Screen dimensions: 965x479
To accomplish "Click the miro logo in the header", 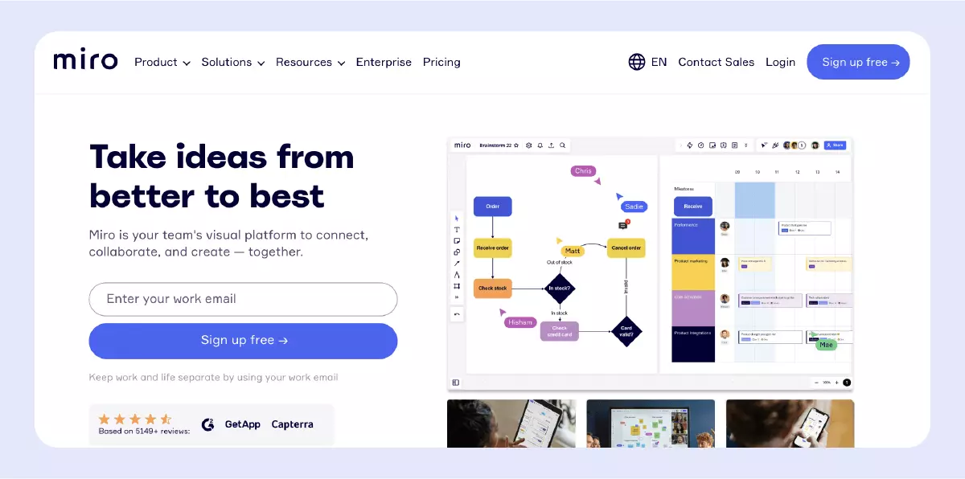I will coord(85,61).
